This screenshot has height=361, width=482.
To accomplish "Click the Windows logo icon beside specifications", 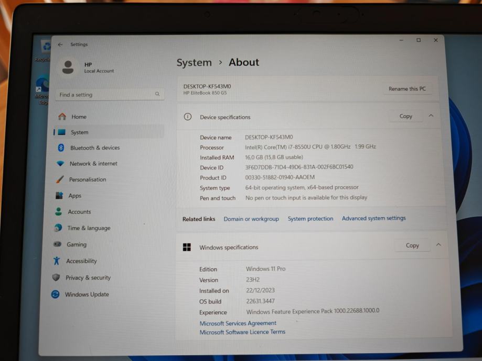I will (x=187, y=247).
